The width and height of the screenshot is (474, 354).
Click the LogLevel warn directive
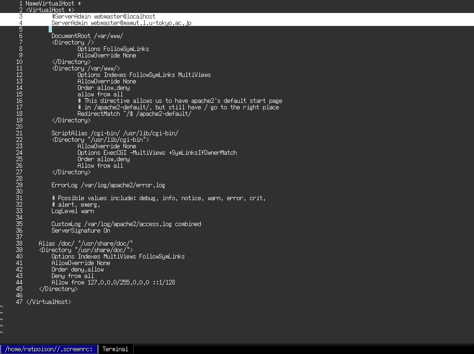pyautogui.click(x=72, y=211)
